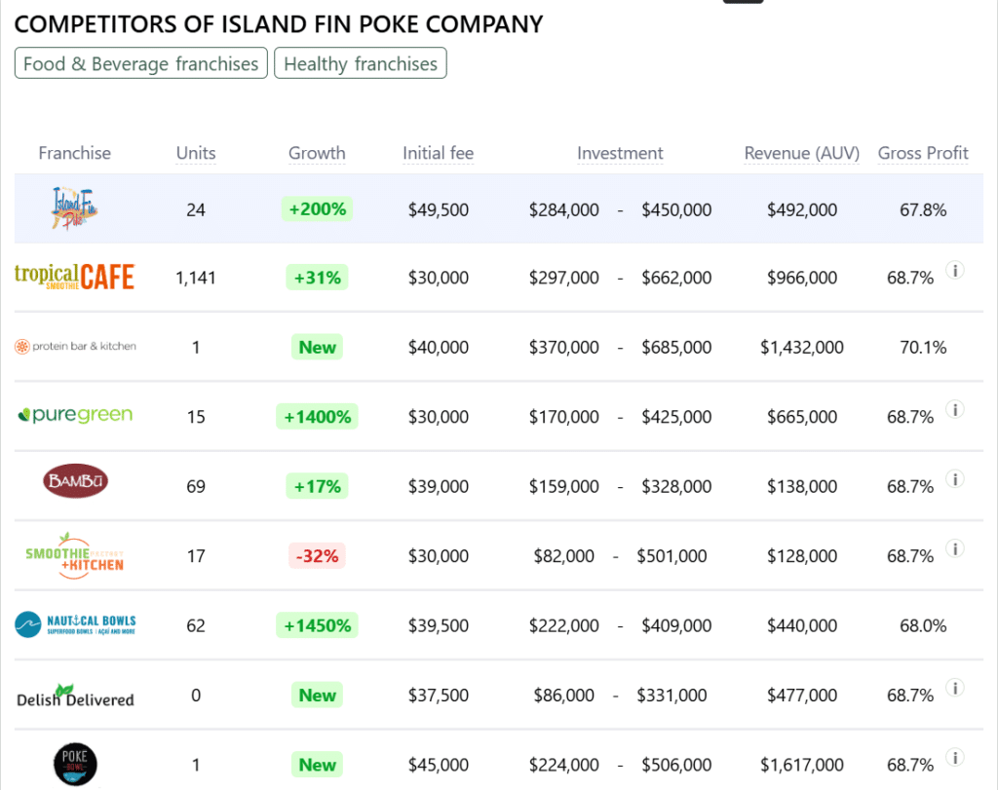Click info icon in Tropical Cafe row
This screenshot has width=998, height=790.
coord(955,271)
